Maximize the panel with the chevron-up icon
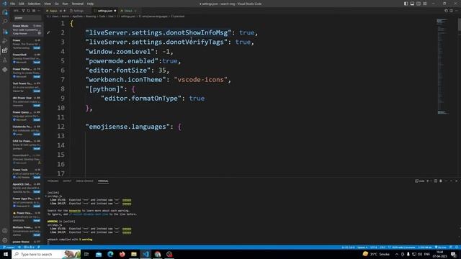The height and width of the screenshot is (259, 461). click(452, 181)
